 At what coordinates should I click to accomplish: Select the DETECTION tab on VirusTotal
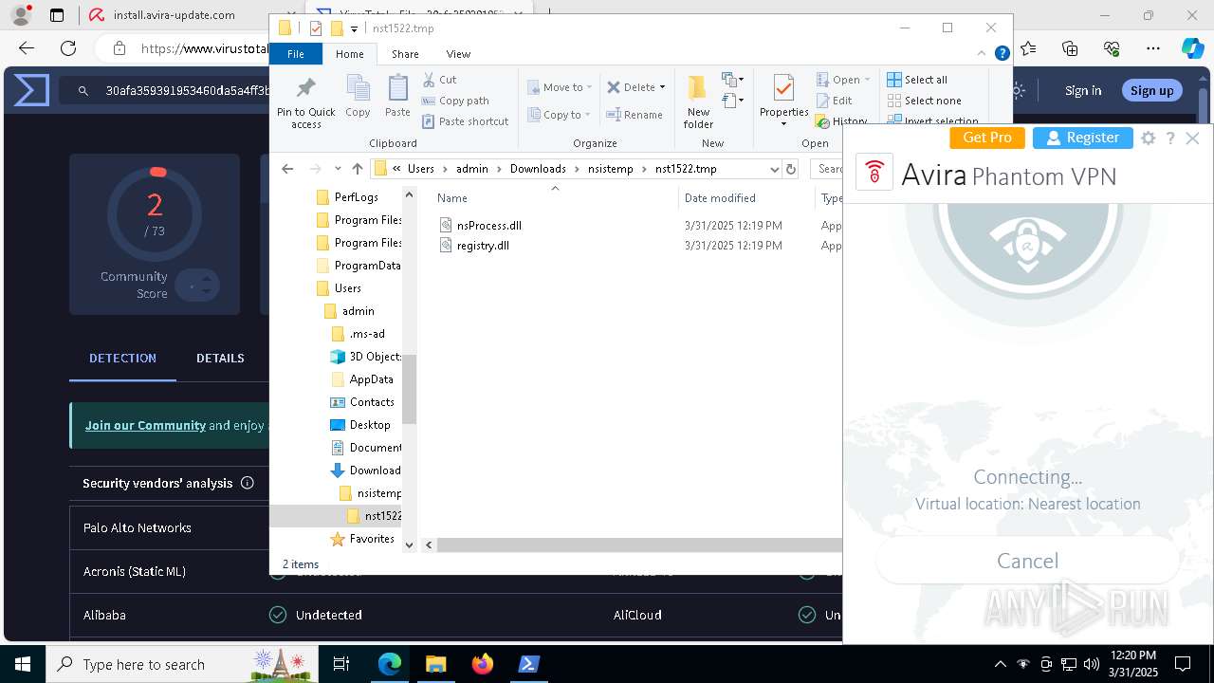(122, 358)
